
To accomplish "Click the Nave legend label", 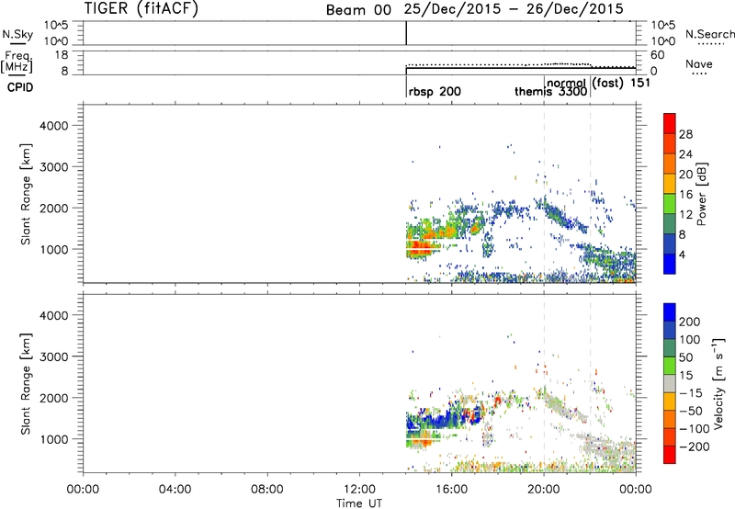I will click(698, 63).
